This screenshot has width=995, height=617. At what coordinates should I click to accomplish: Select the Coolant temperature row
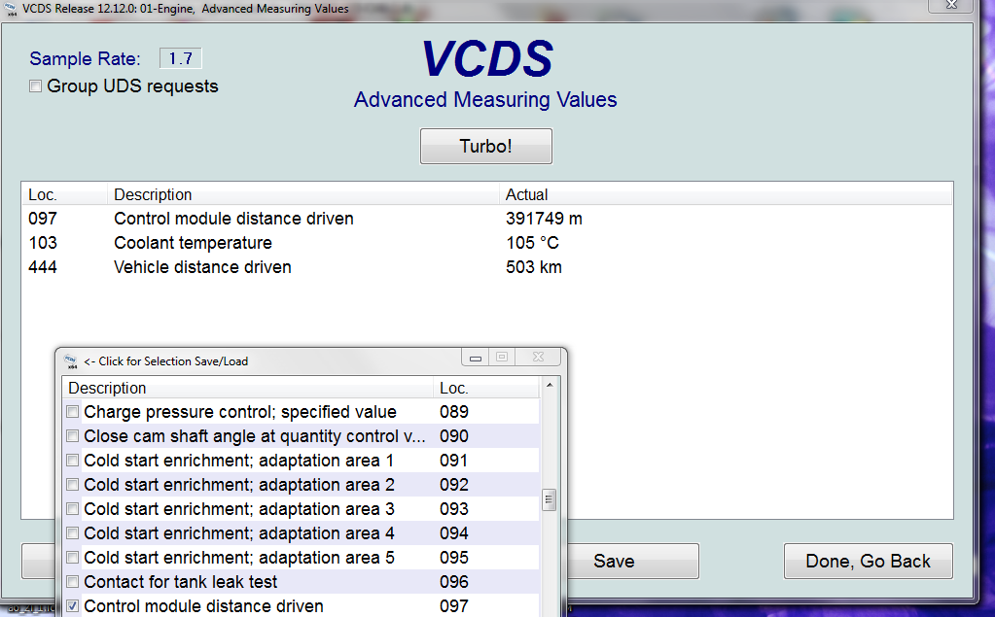click(487, 243)
